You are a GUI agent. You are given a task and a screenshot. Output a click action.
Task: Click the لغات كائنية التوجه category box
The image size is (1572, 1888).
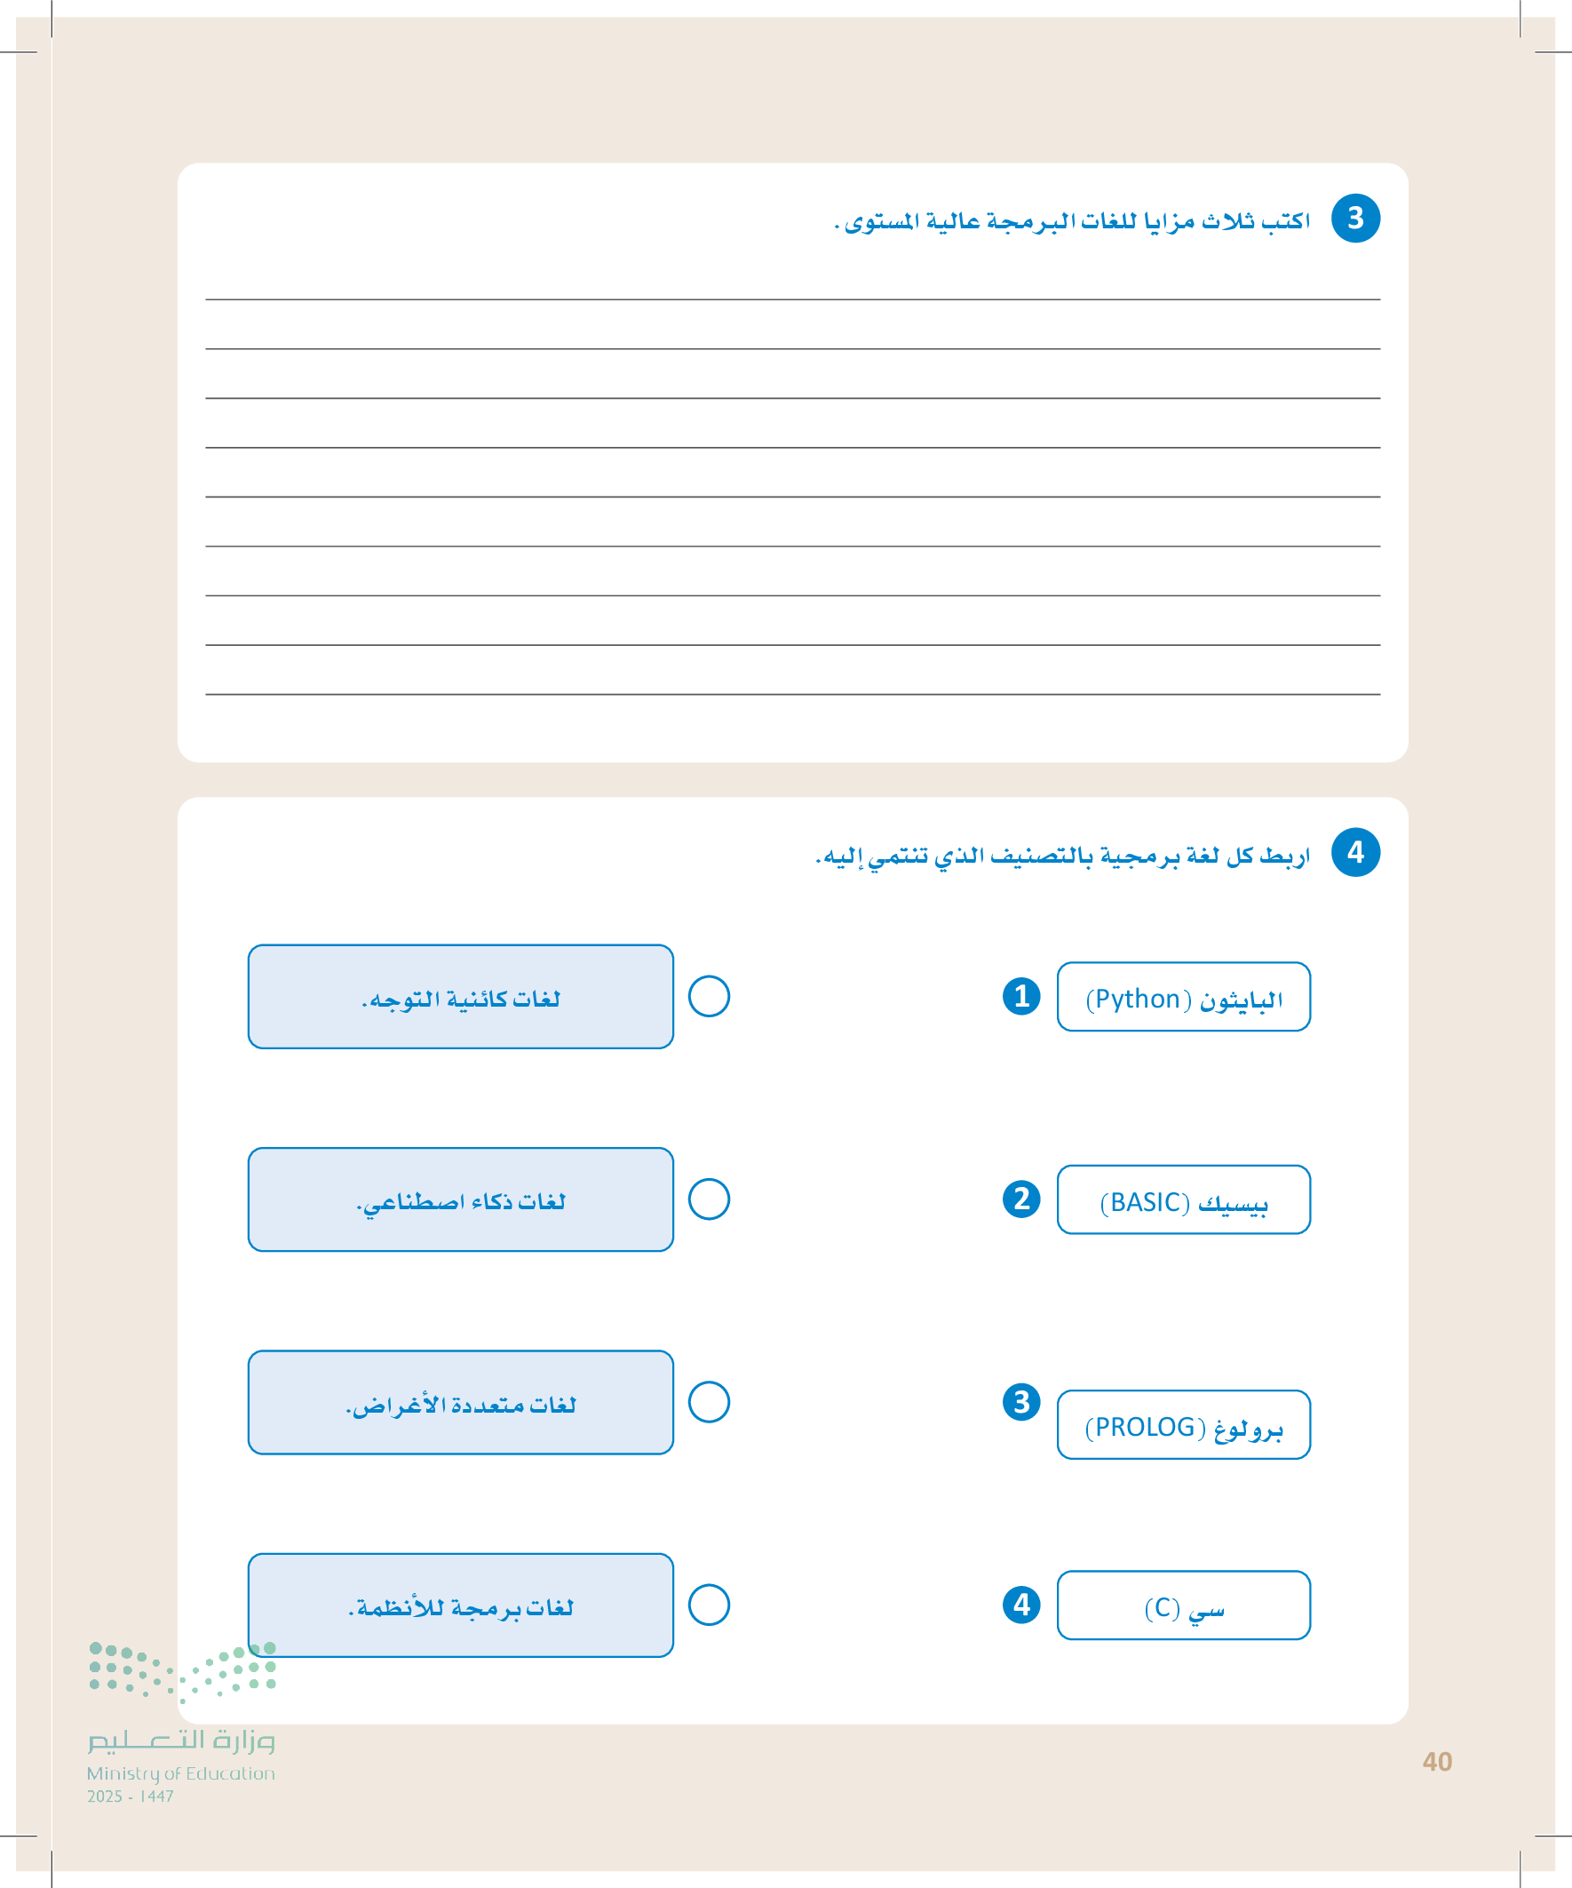(x=460, y=996)
